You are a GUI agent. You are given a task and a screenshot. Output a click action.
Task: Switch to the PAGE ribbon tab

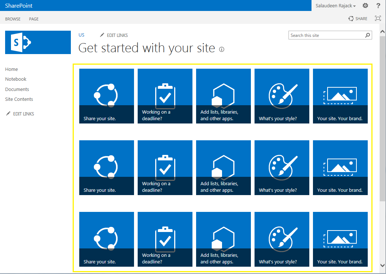34,19
